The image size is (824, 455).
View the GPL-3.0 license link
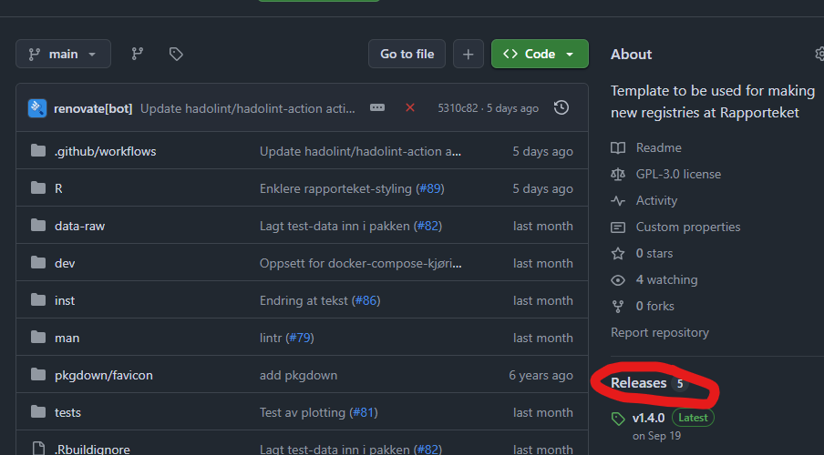(x=678, y=174)
